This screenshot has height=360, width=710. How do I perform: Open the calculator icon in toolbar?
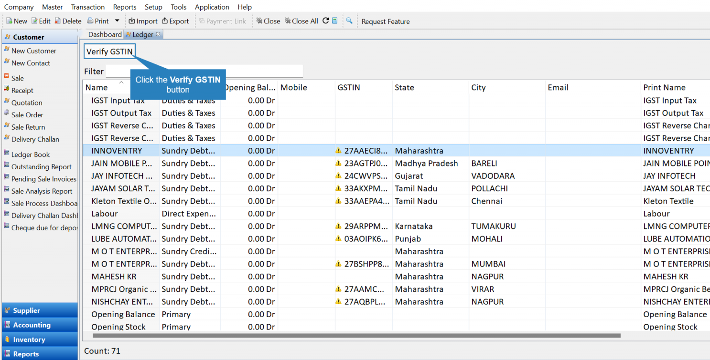[335, 21]
